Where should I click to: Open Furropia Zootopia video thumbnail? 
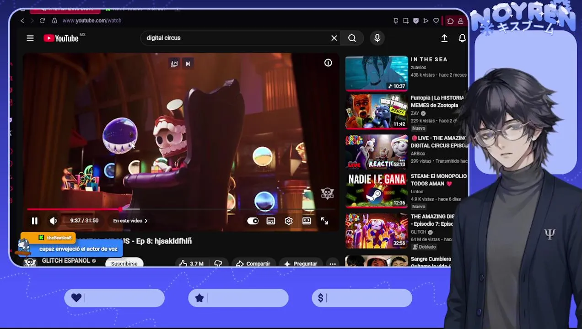pyautogui.click(x=377, y=112)
